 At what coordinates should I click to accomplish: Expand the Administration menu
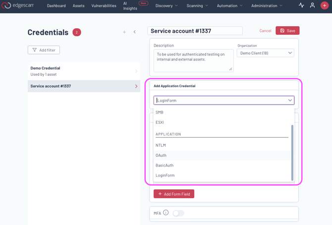[267, 5]
